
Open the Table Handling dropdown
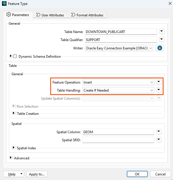[118, 90]
